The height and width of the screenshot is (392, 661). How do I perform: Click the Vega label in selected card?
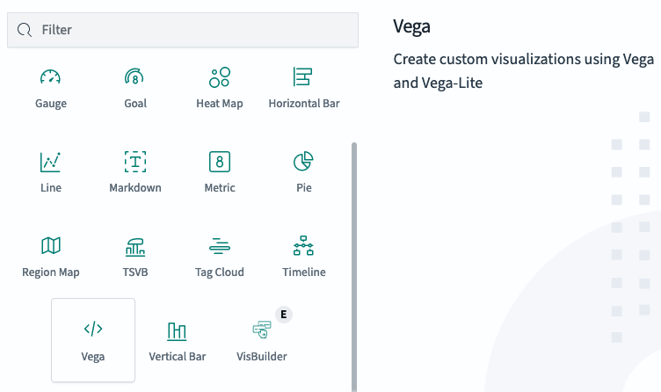(93, 357)
